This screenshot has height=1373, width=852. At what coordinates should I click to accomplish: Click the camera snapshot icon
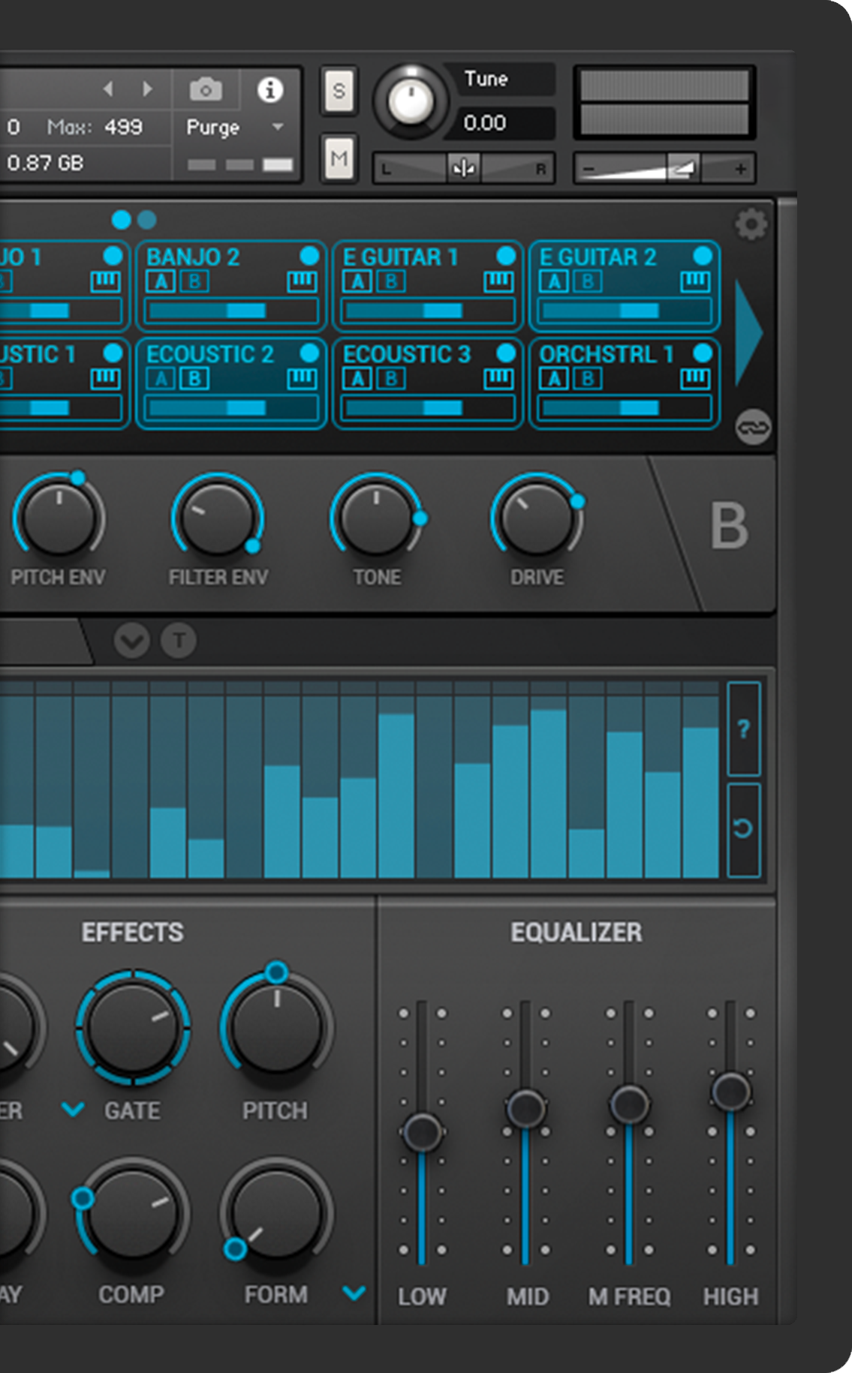coord(206,90)
